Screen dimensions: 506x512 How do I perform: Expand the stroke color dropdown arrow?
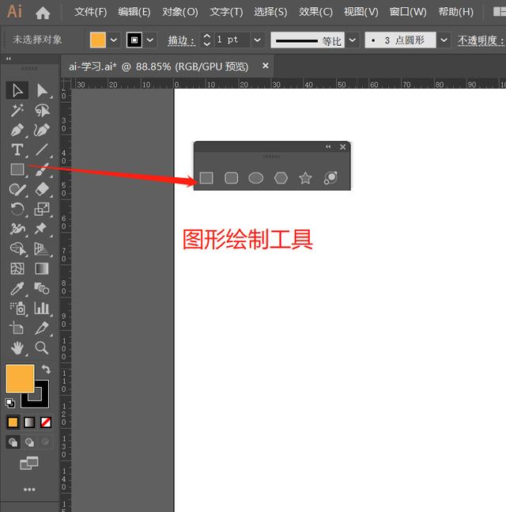point(150,40)
